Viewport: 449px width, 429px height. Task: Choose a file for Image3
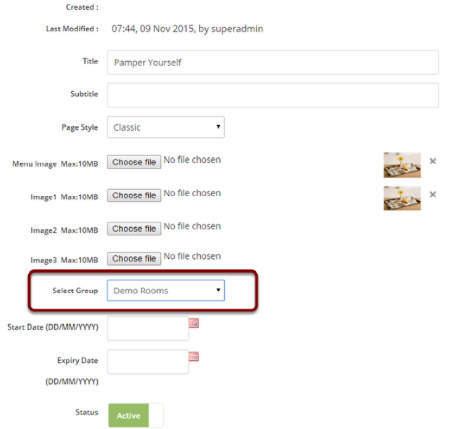(x=134, y=258)
